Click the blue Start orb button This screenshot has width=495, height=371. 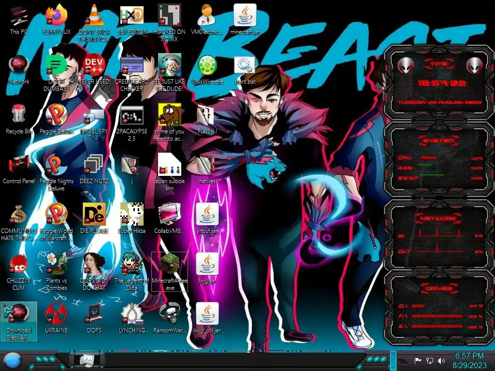pyautogui.click(x=13, y=361)
